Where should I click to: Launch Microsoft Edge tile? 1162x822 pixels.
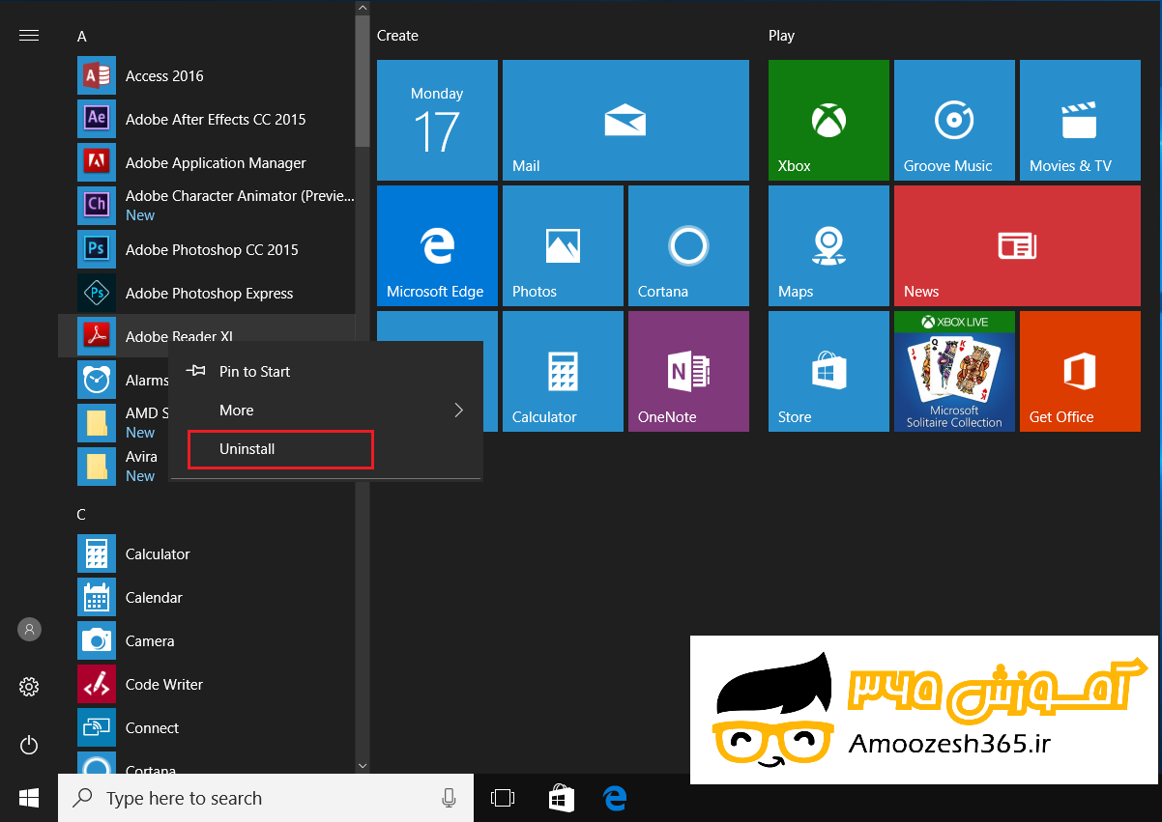tap(437, 245)
